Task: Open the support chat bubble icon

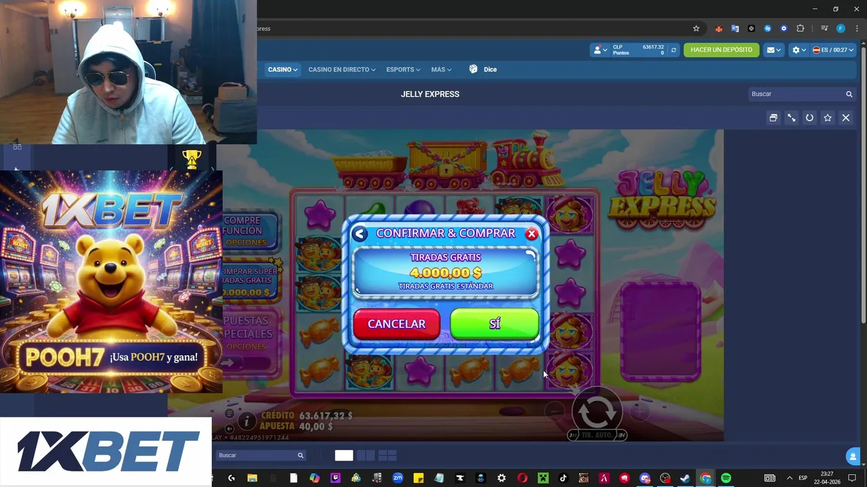Action: click(853, 457)
